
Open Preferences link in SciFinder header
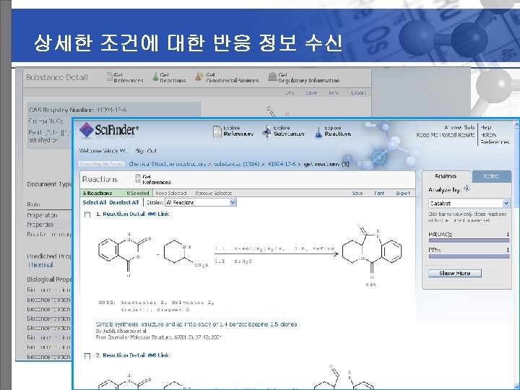coord(495,142)
